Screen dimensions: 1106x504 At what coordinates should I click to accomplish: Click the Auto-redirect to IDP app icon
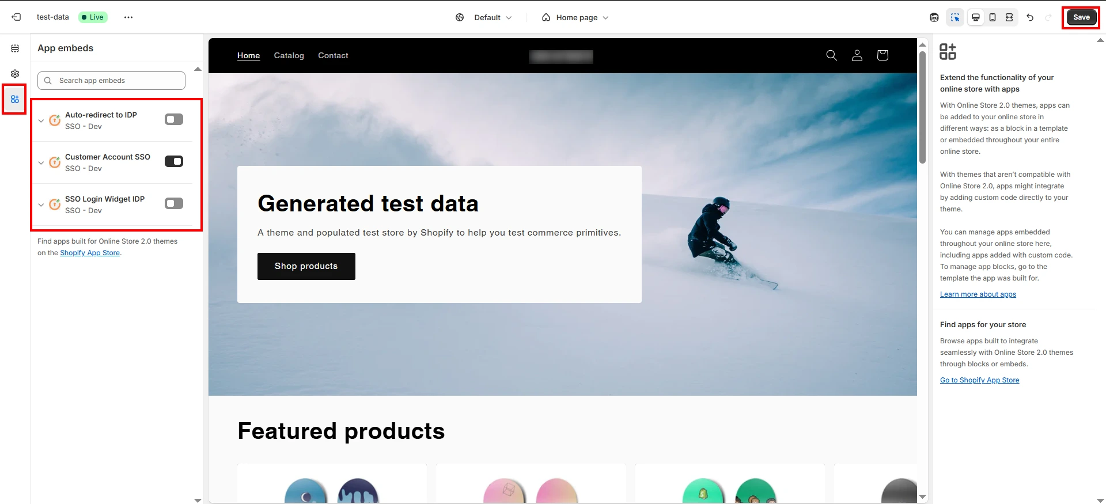pyautogui.click(x=55, y=120)
